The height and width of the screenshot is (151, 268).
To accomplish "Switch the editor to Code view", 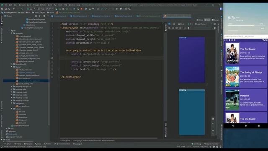I will click(x=200, y=20).
